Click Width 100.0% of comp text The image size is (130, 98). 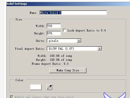(55, 56)
